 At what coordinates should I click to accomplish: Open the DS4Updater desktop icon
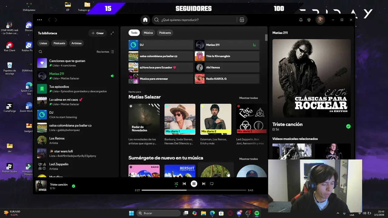[29, 7]
